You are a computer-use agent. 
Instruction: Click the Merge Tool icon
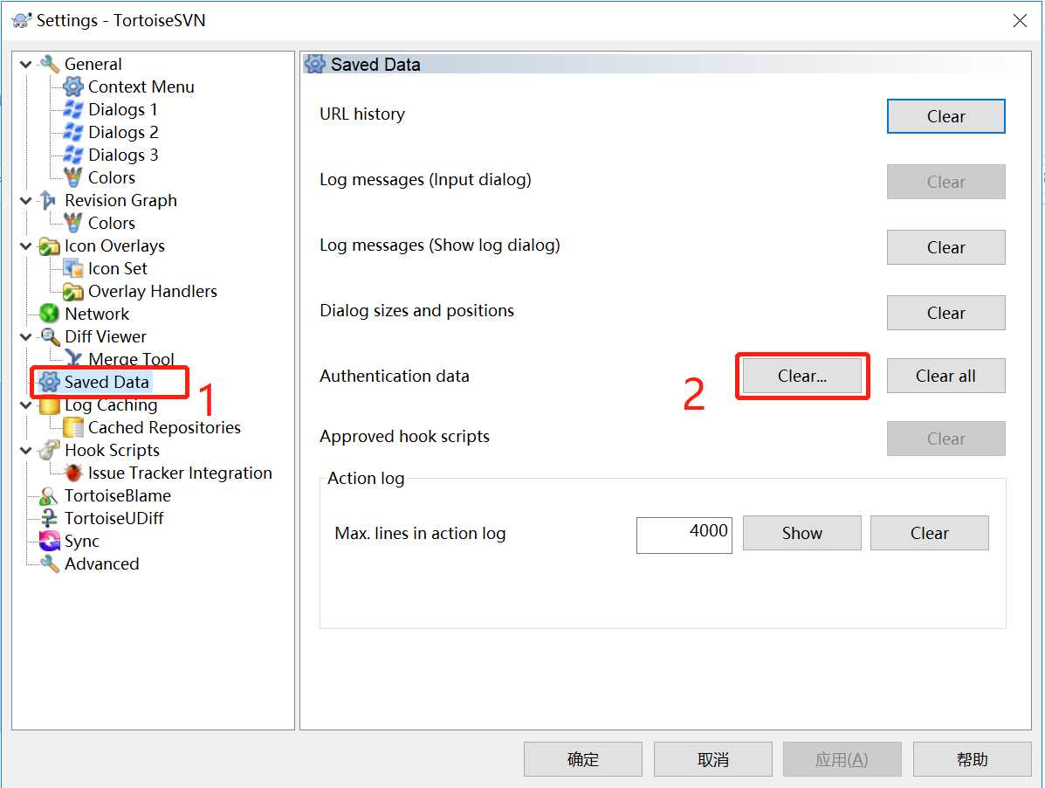coord(72,359)
